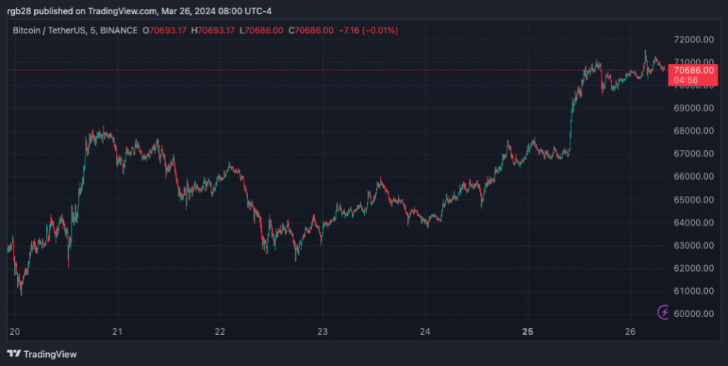
Task: Click the TradingView logo icon
Action: click(x=14, y=354)
